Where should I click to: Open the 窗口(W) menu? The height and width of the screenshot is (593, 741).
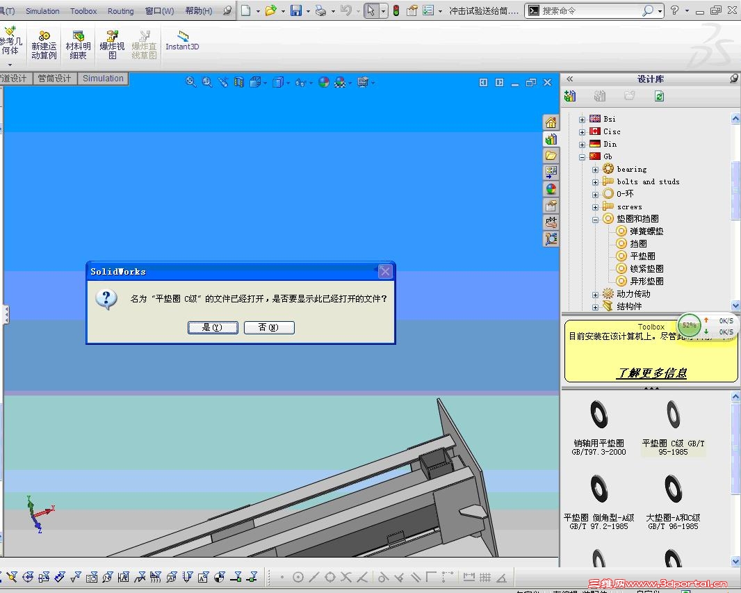(x=159, y=11)
